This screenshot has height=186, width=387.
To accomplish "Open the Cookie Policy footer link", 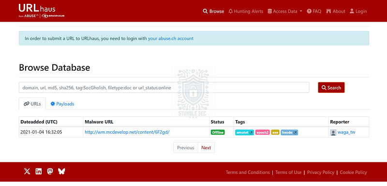I will point(354,172).
